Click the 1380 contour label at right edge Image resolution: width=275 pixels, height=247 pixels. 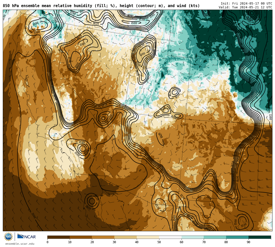click(x=270, y=117)
